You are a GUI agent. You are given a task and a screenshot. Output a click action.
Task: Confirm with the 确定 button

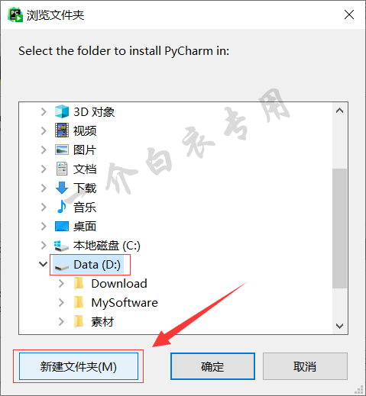tap(212, 366)
